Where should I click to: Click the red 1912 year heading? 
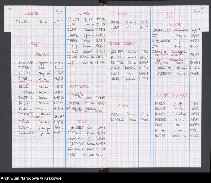click(x=168, y=15)
